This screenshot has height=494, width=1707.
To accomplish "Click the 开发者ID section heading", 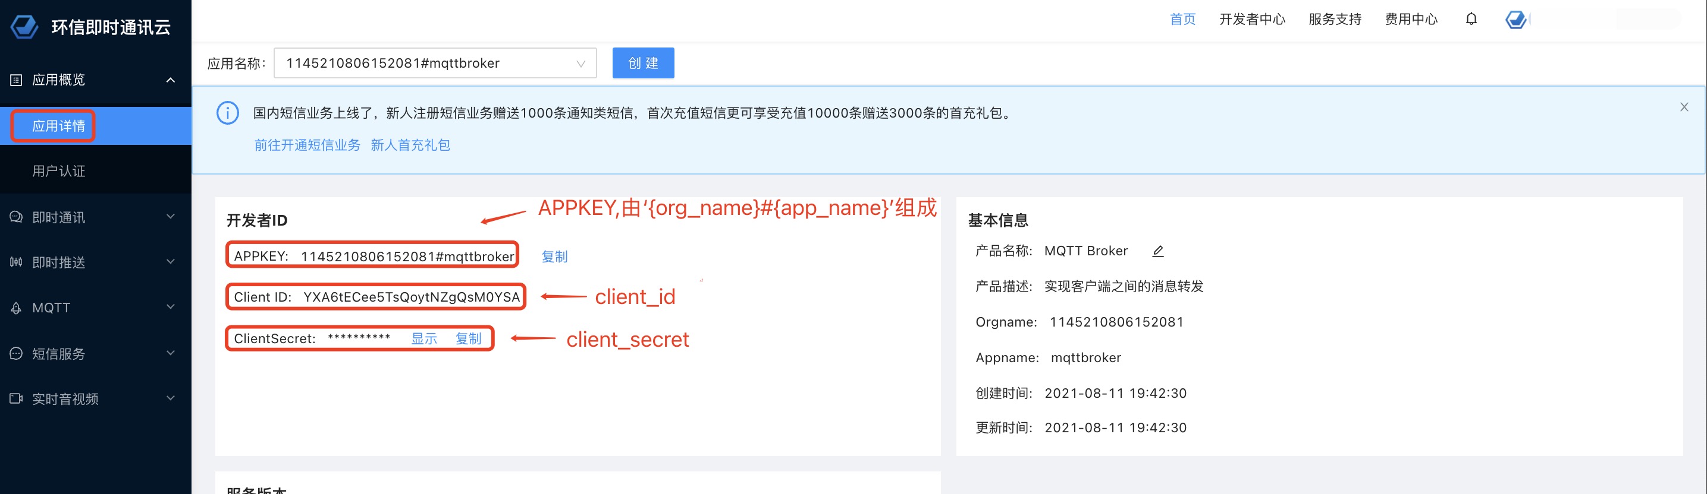I will pyautogui.click(x=256, y=220).
